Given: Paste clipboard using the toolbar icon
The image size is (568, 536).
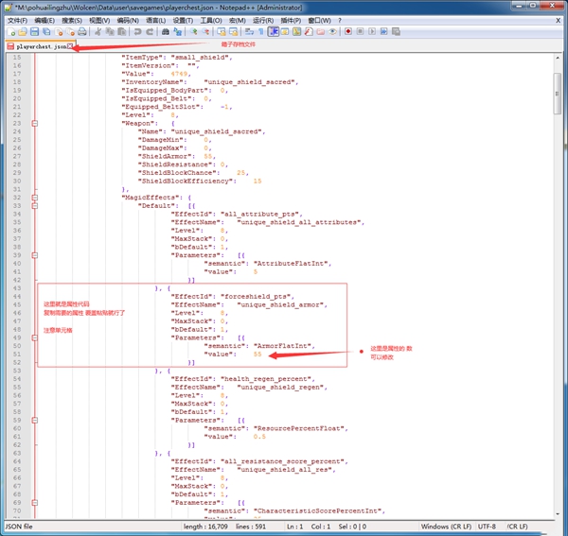Looking at the screenshot, I should 122,32.
